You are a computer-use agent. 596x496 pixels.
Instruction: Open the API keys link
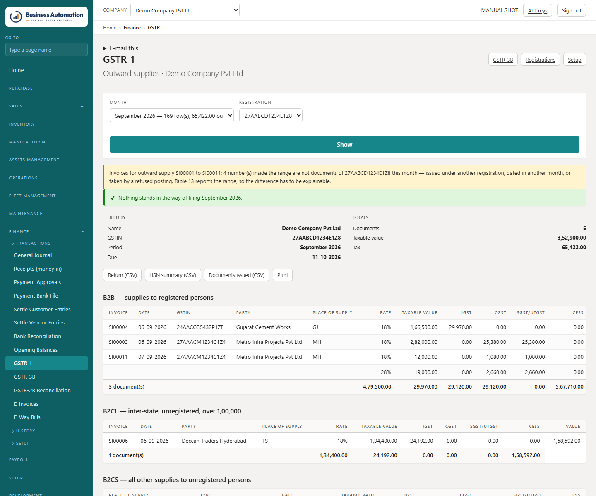tap(538, 10)
